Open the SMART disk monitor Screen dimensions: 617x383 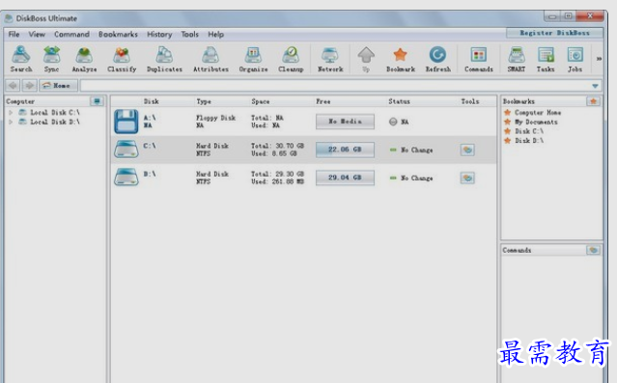point(517,59)
